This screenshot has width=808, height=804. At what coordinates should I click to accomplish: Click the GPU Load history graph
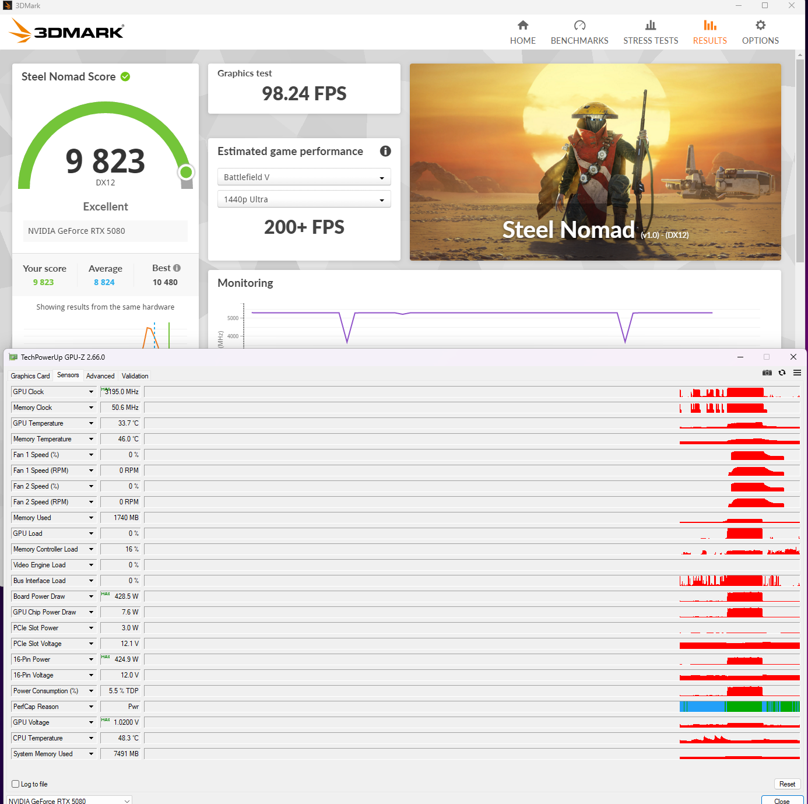tap(472, 533)
